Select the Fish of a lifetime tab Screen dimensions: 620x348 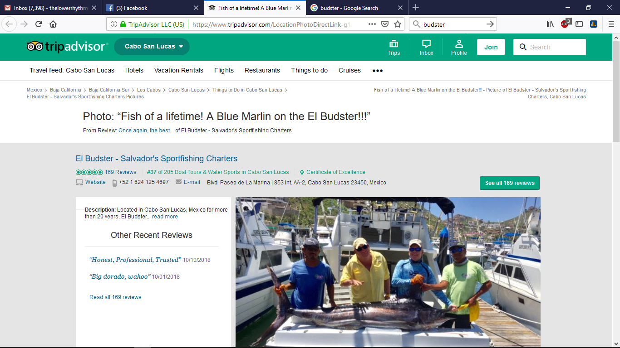[x=254, y=8]
